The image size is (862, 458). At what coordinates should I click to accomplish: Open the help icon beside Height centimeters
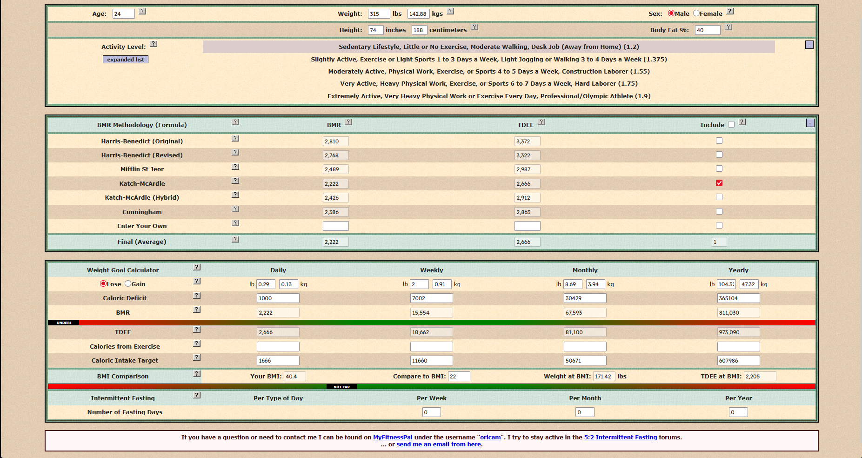[x=474, y=27]
